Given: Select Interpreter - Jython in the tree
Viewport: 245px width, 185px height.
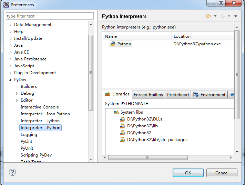Looking at the screenshot, I should click(40, 121).
